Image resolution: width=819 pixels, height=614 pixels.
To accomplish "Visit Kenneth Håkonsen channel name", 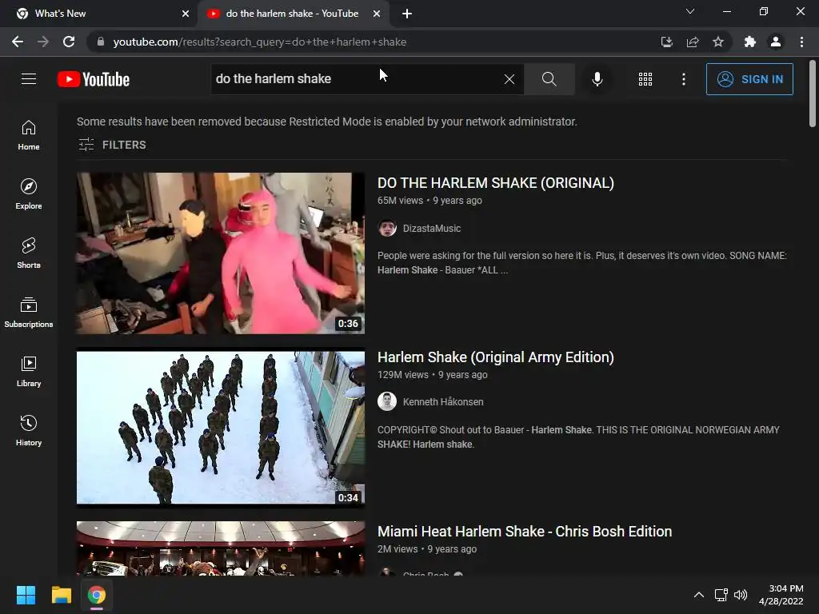I will (443, 402).
